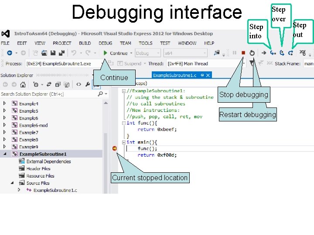Screen dimensions: 314x235
Task: Click the Step Over icon
Action: (282, 53)
